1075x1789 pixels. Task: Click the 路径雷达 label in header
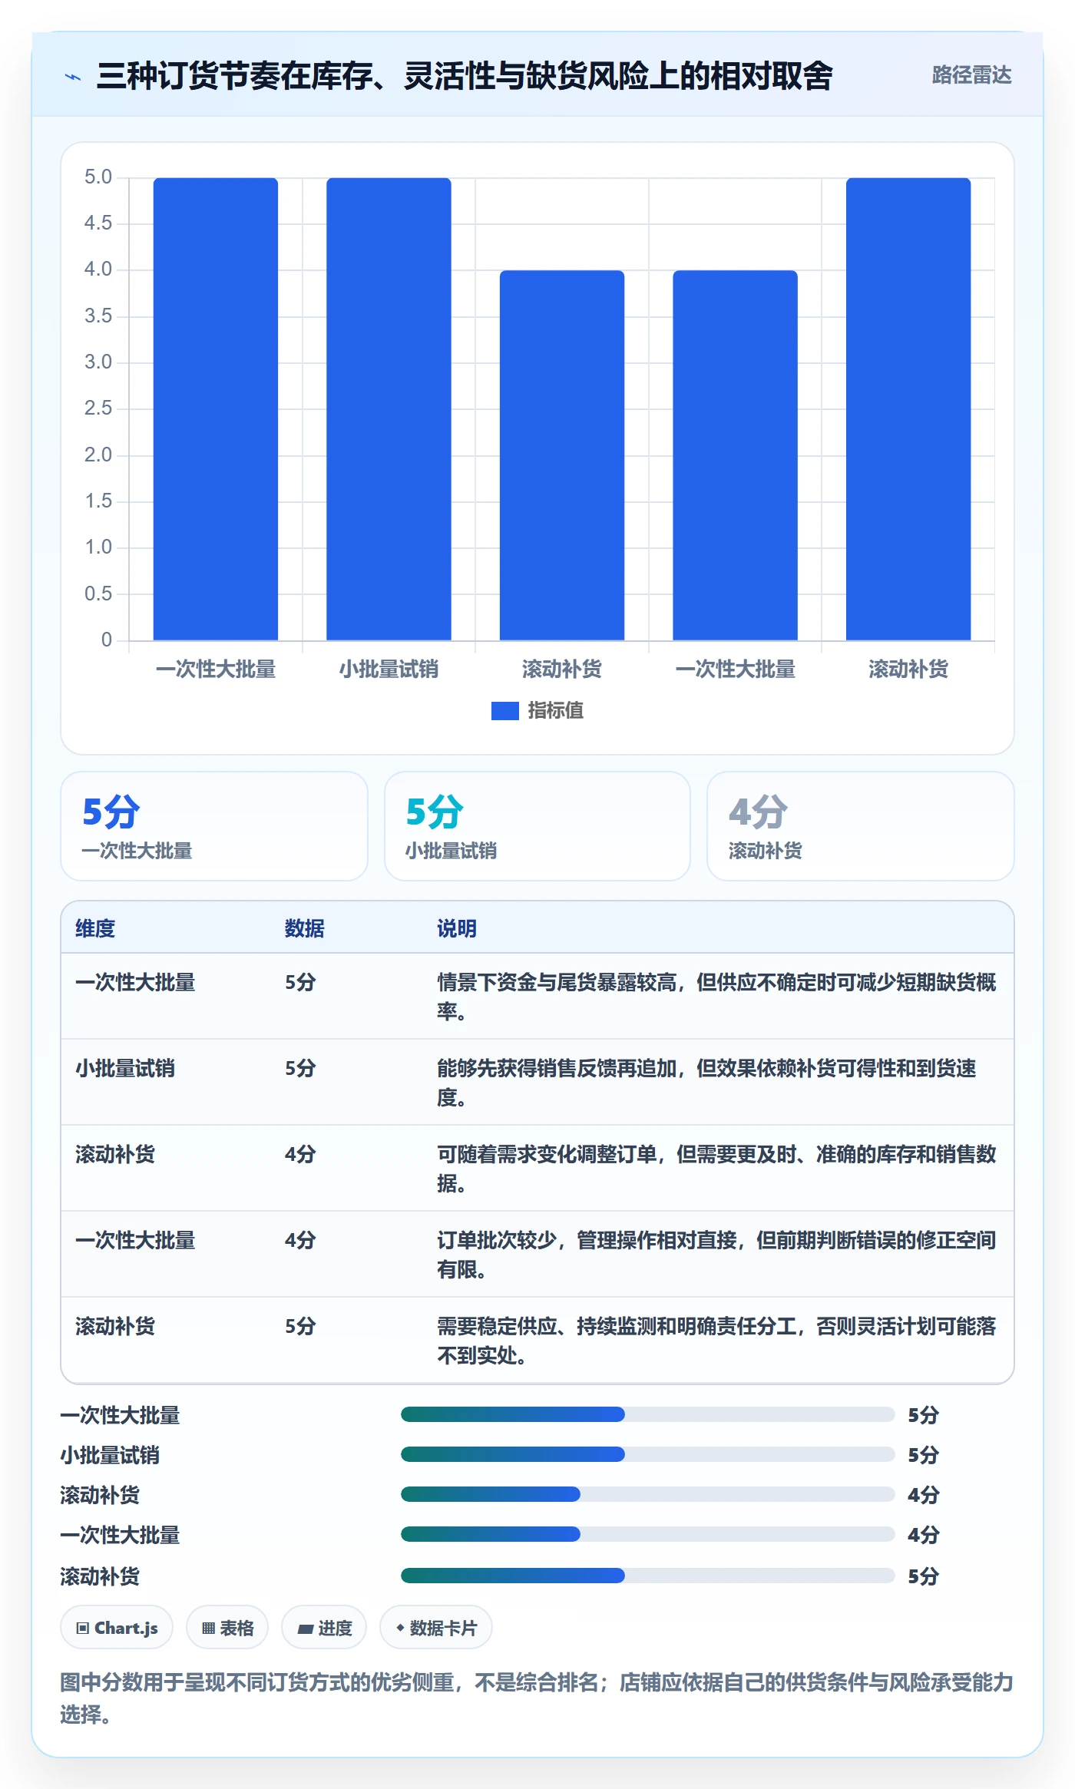click(x=971, y=75)
